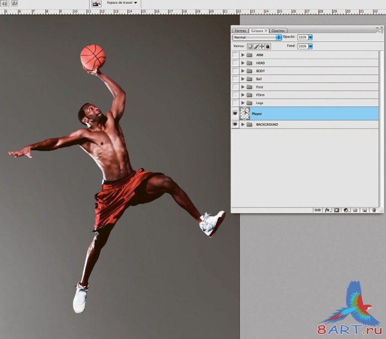Expand the Ball group triangle

coord(243,79)
